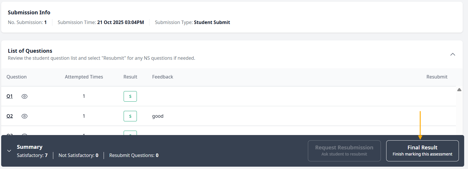Select the Result column header
The image size is (468, 169).
click(x=130, y=77)
